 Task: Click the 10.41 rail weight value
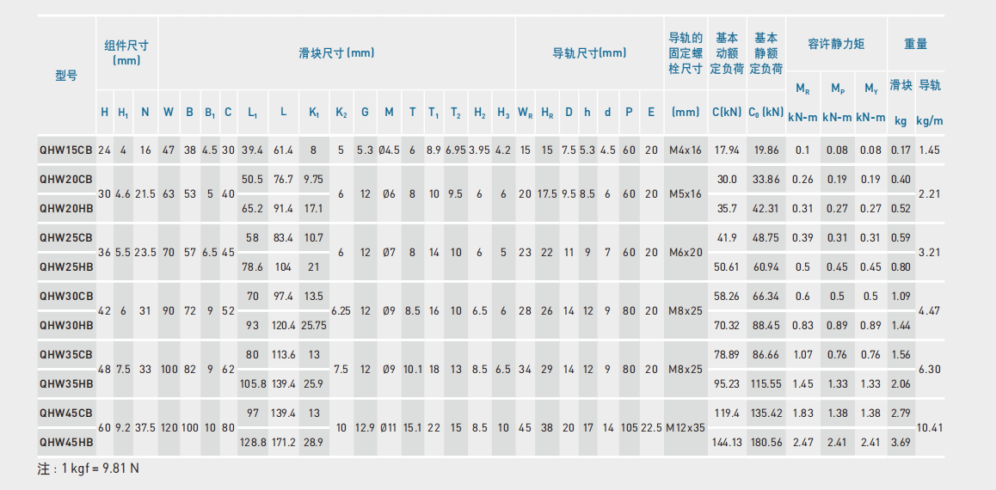(930, 428)
